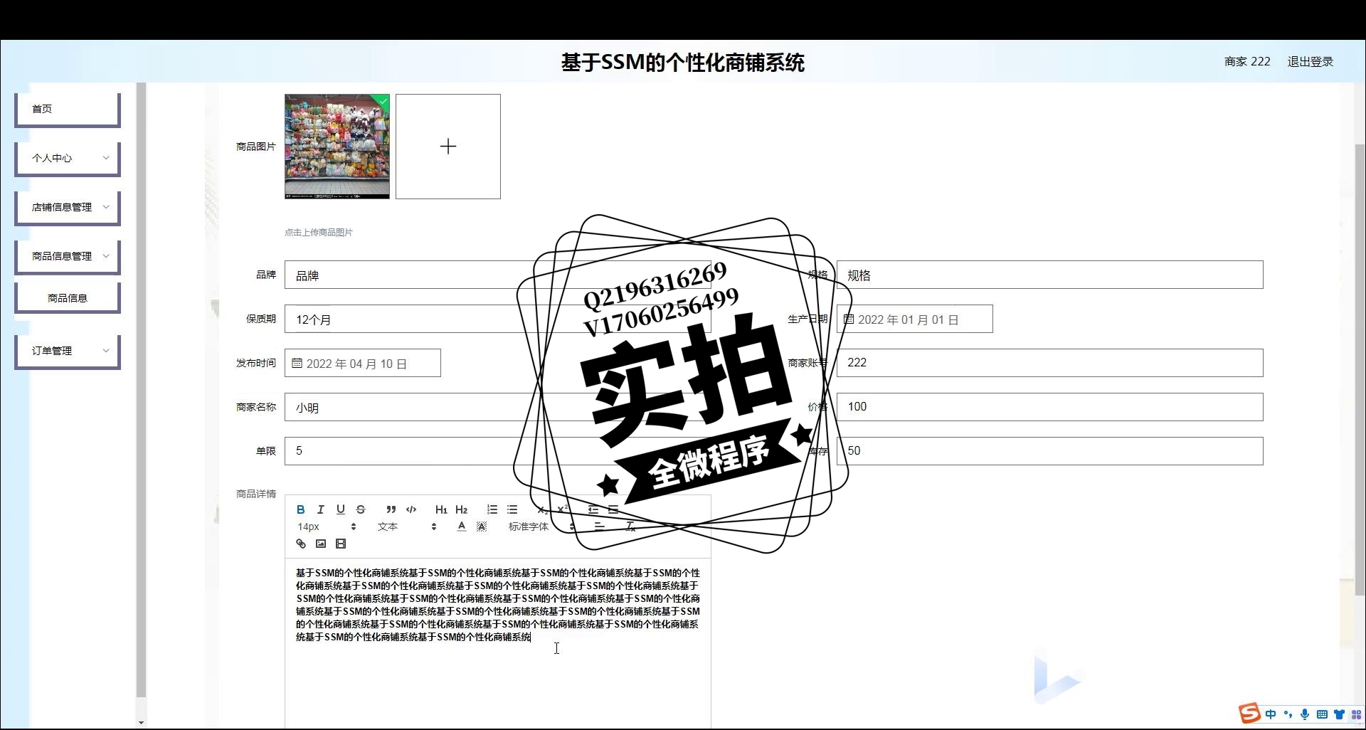1366x730 pixels.
Task: Insert a video into product details
Action: pyautogui.click(x=341, y=544)
